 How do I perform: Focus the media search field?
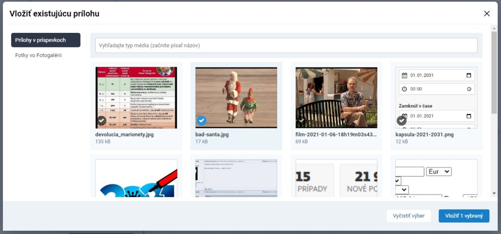(286, 45)
